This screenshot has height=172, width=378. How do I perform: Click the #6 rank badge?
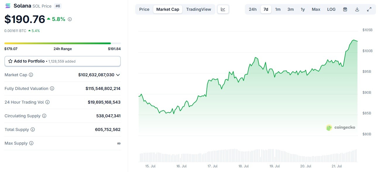58,6
